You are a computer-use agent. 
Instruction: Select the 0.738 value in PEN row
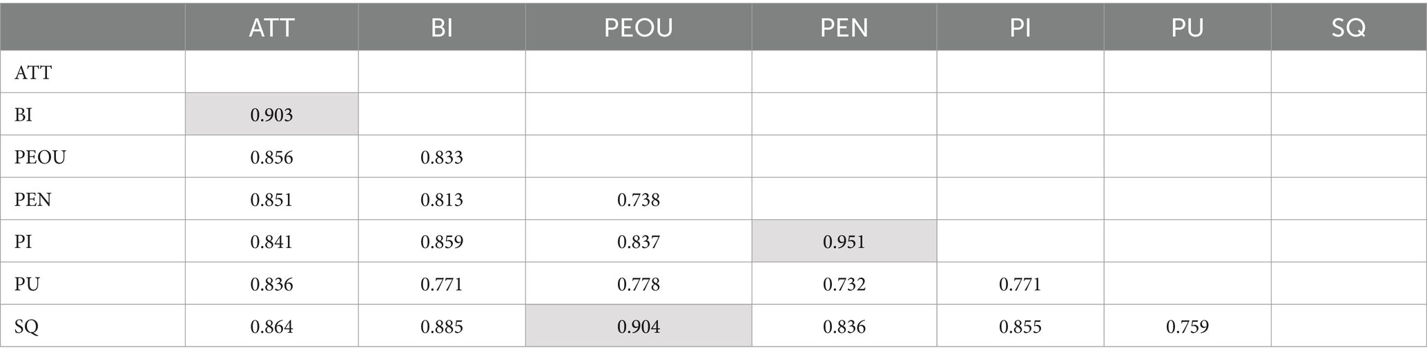pyautogui.click(x=638, y=200)
